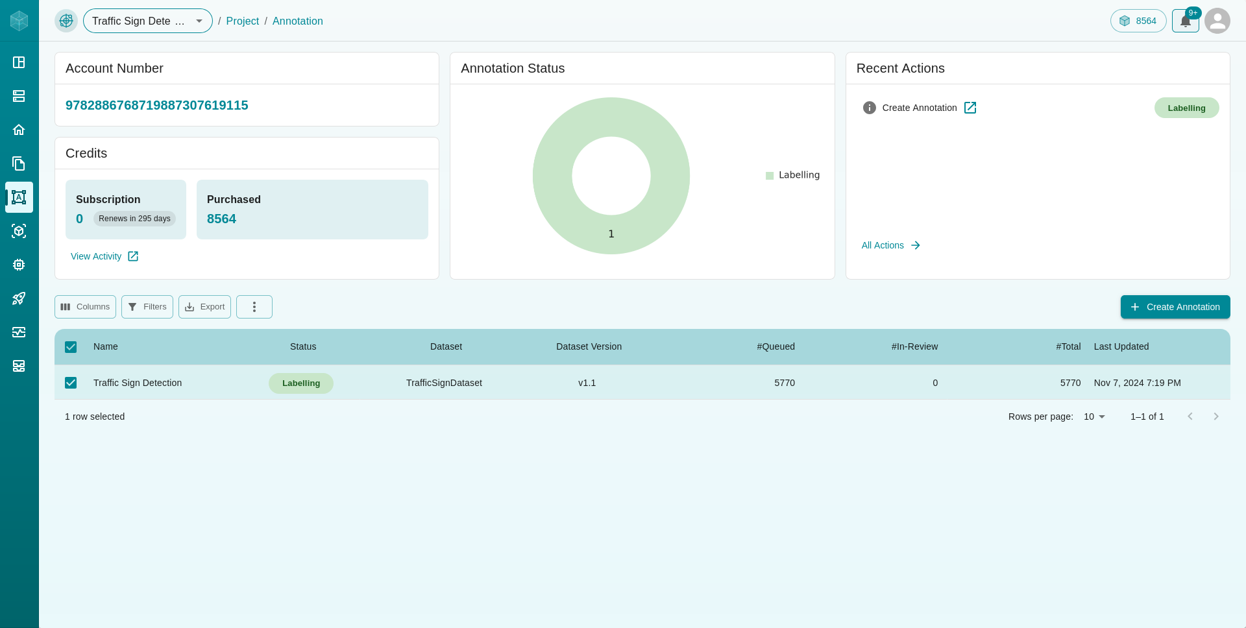Open the more options vertical dots menu
Viewport: 1246px width, 628px height.
pyautogui.click(x=254, y=307)
